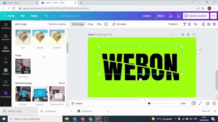Image resolution: width=218 pixels, height=122 pixels.
Task: Click the link chain icon
Action: pyautogui.click(x=196, y=24)
